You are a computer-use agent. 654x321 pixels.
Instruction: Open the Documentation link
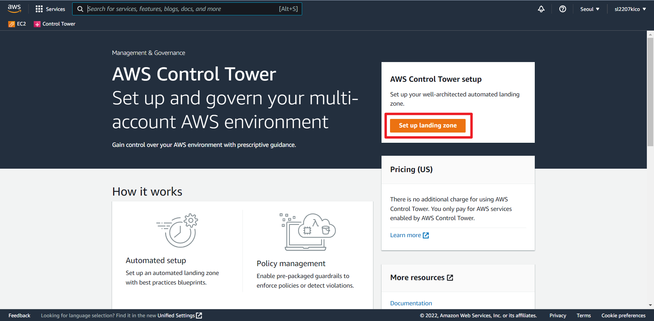pos(411,303)
